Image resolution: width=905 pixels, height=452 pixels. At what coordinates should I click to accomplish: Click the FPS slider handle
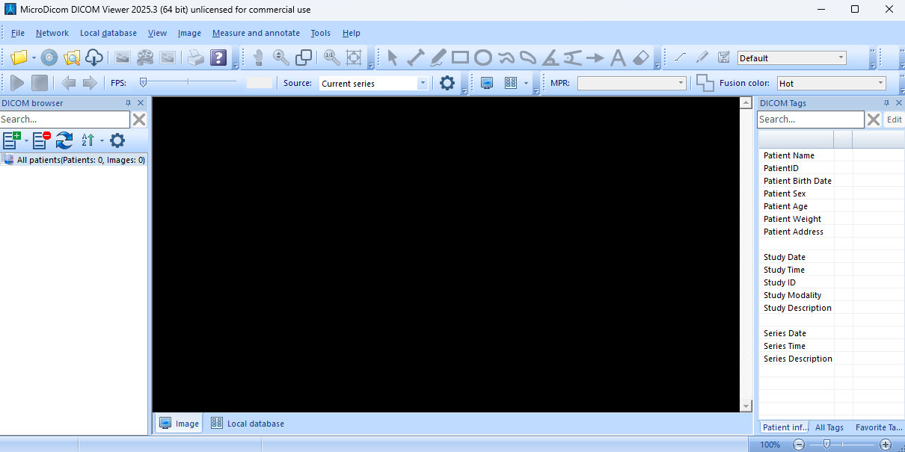coord(143,82)
